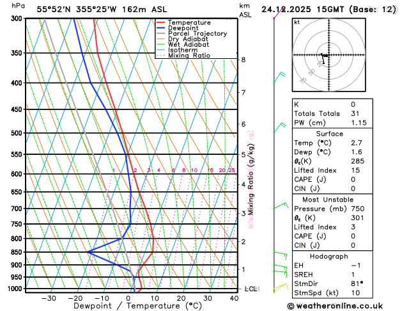Click the Mixing Ratio legend entry
The width and height of the screenshot is (402, 311).
click(183, 56)
